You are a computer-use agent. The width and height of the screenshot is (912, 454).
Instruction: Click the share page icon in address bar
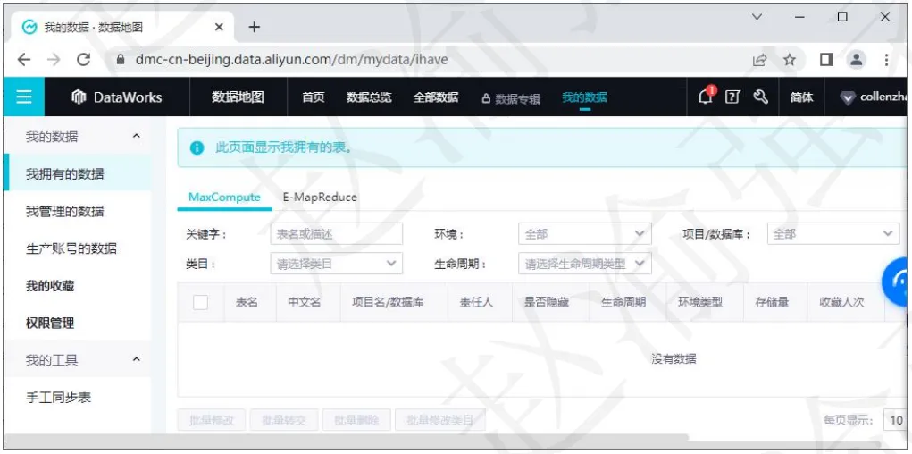[759, 59]
